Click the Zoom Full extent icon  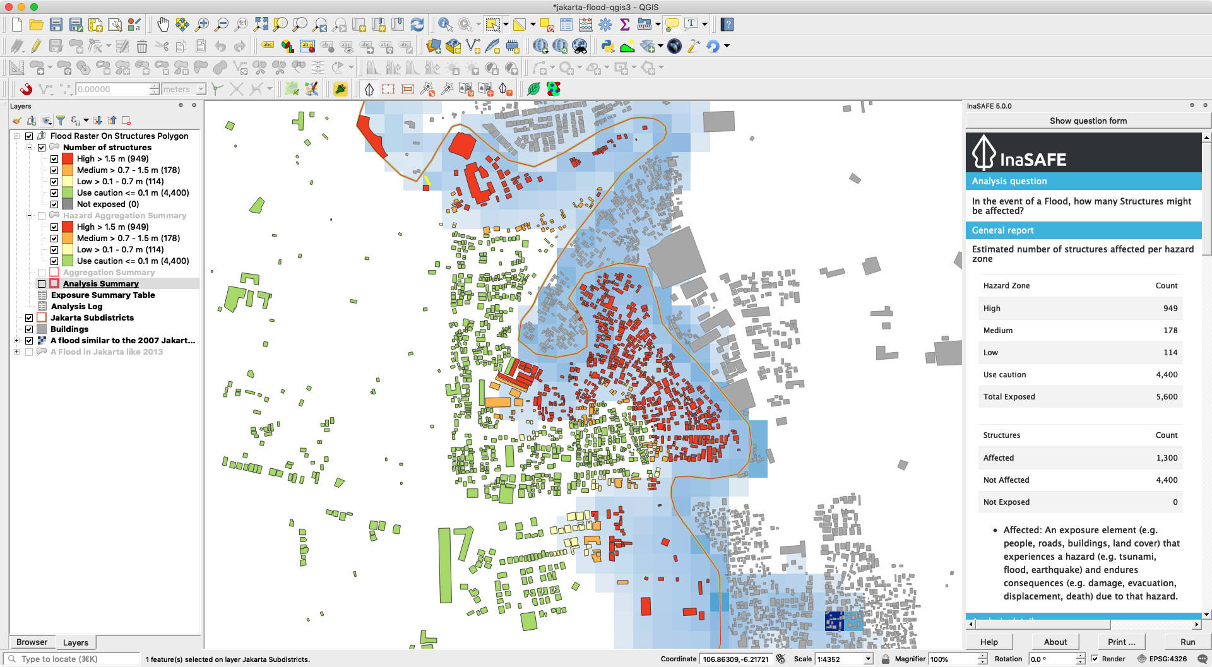261,25
